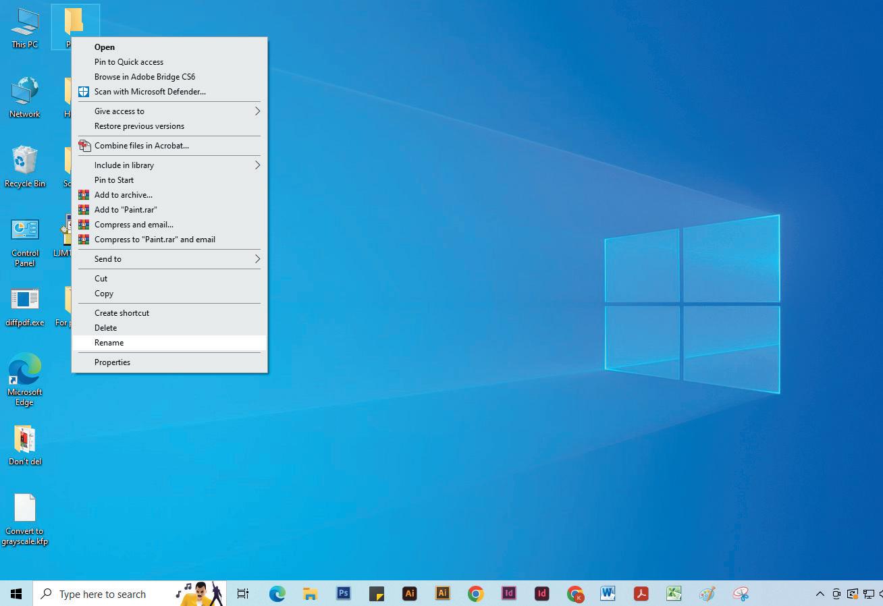This screenshot has width=883, height=606.
Task: Choose Open in the context menu
Action: [169, 47]
